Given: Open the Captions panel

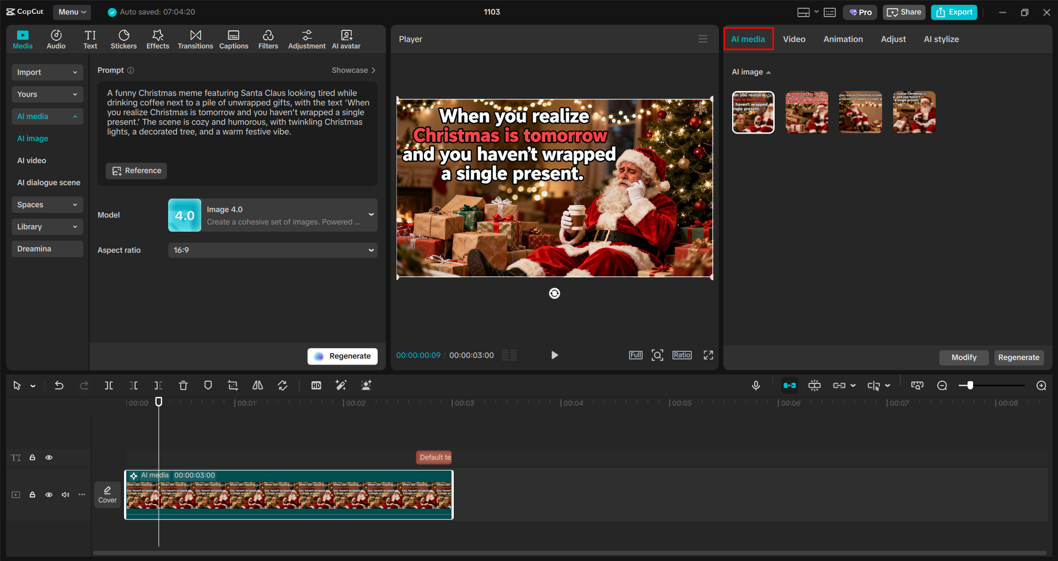Looking at the screenshot, I should point(233,39).
